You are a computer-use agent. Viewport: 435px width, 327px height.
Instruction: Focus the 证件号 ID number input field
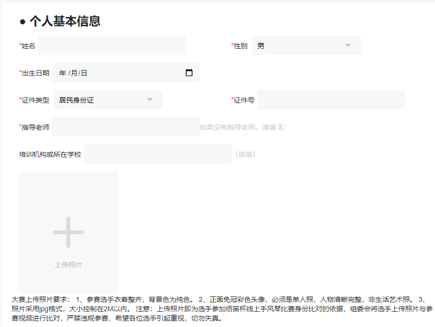330,99
